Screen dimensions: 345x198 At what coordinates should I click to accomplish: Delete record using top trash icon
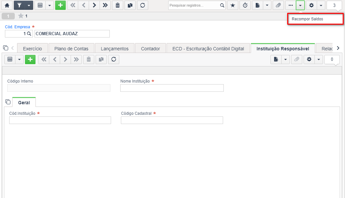pos(118,5)
